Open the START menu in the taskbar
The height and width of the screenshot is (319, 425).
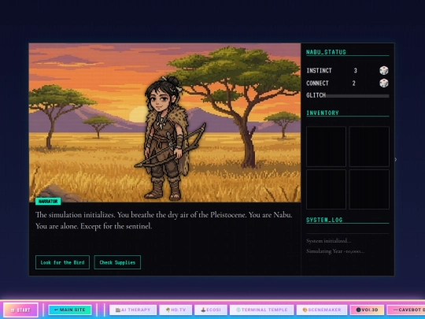click(20, 310)
